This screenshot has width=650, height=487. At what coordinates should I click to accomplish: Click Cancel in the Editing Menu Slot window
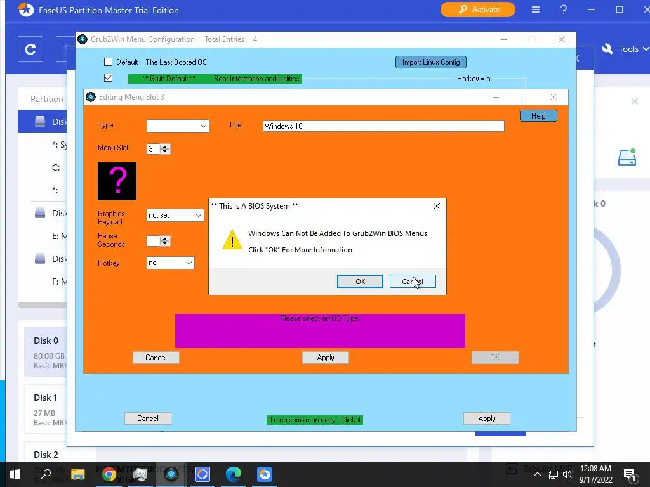[156, 358]
